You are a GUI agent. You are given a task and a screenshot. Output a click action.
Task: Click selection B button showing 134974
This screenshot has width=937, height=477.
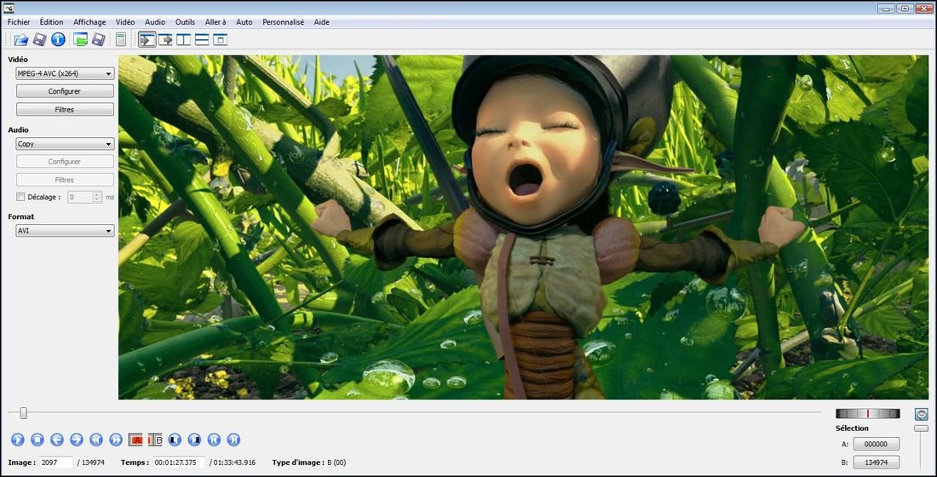pyautogui.click(x=876, y=463)
